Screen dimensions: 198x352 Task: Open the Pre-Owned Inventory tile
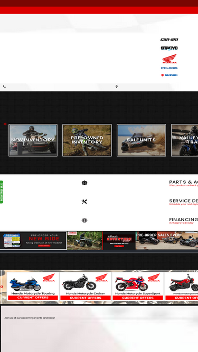[x=87, y=140]
